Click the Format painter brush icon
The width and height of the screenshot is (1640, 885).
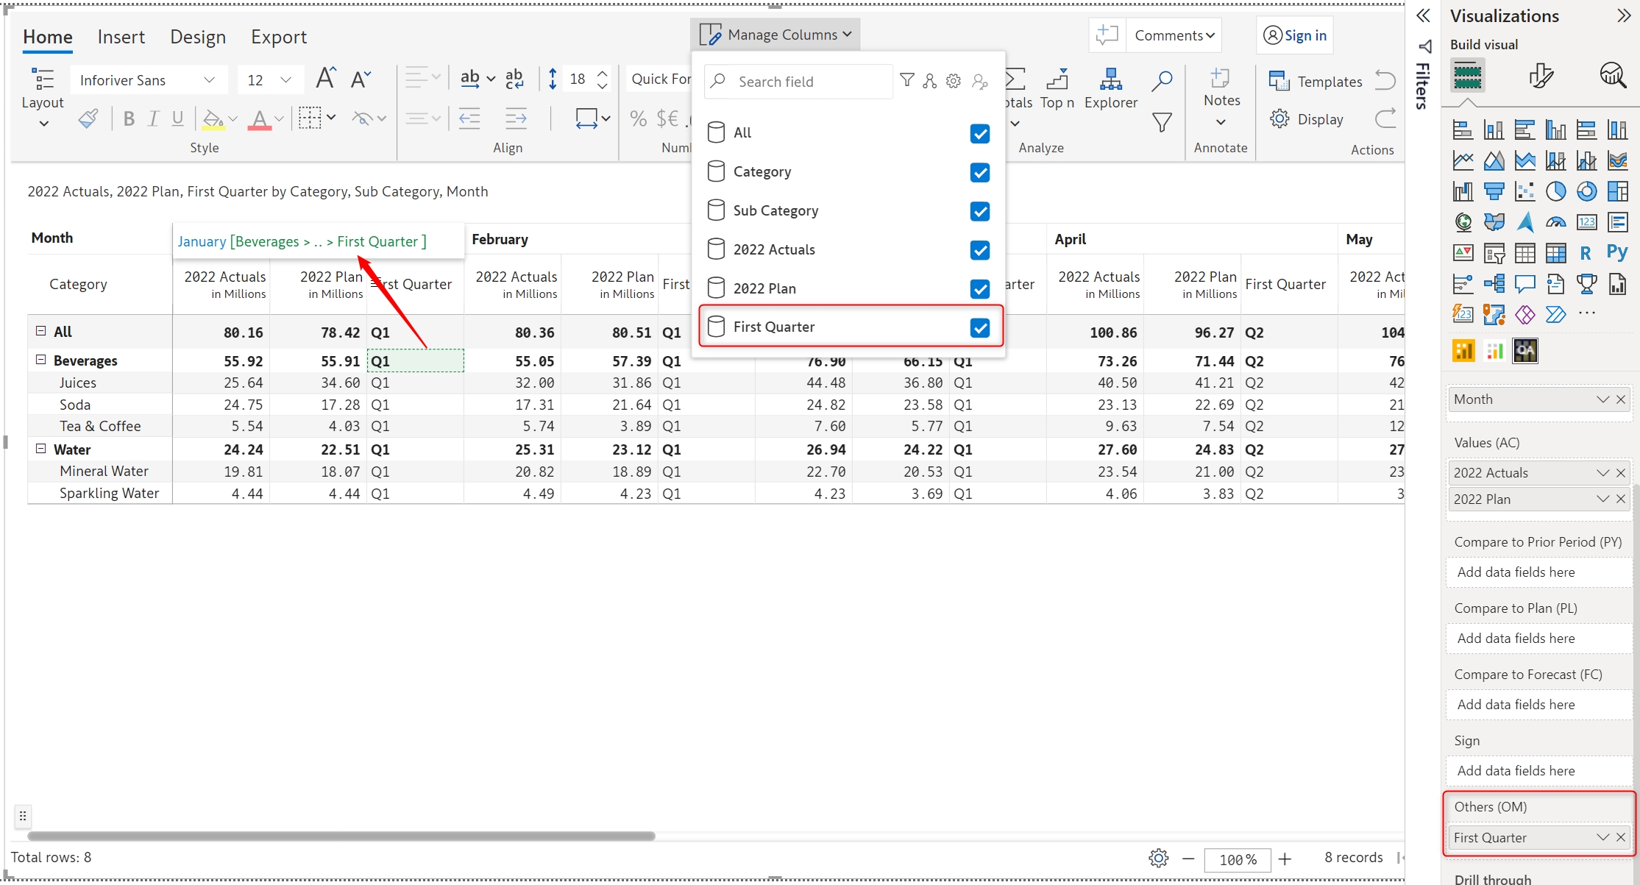(88, 118)
